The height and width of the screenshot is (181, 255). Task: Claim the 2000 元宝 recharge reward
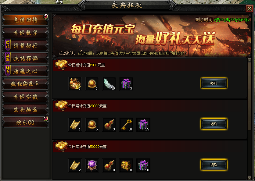214,83
